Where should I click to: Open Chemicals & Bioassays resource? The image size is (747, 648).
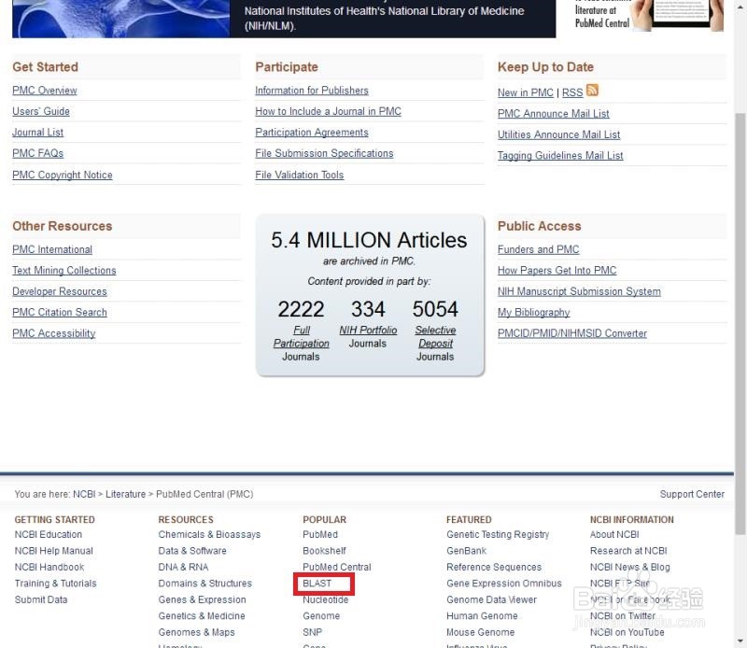click(x=209, y=535)
